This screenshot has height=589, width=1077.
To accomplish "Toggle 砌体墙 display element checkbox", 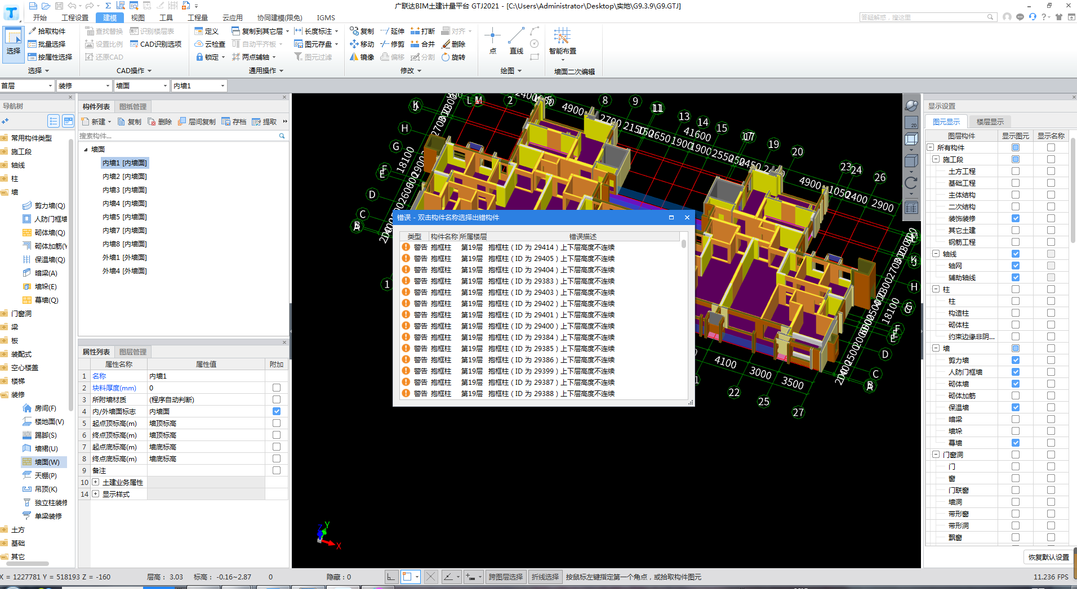I will (x=1015, y=384).
